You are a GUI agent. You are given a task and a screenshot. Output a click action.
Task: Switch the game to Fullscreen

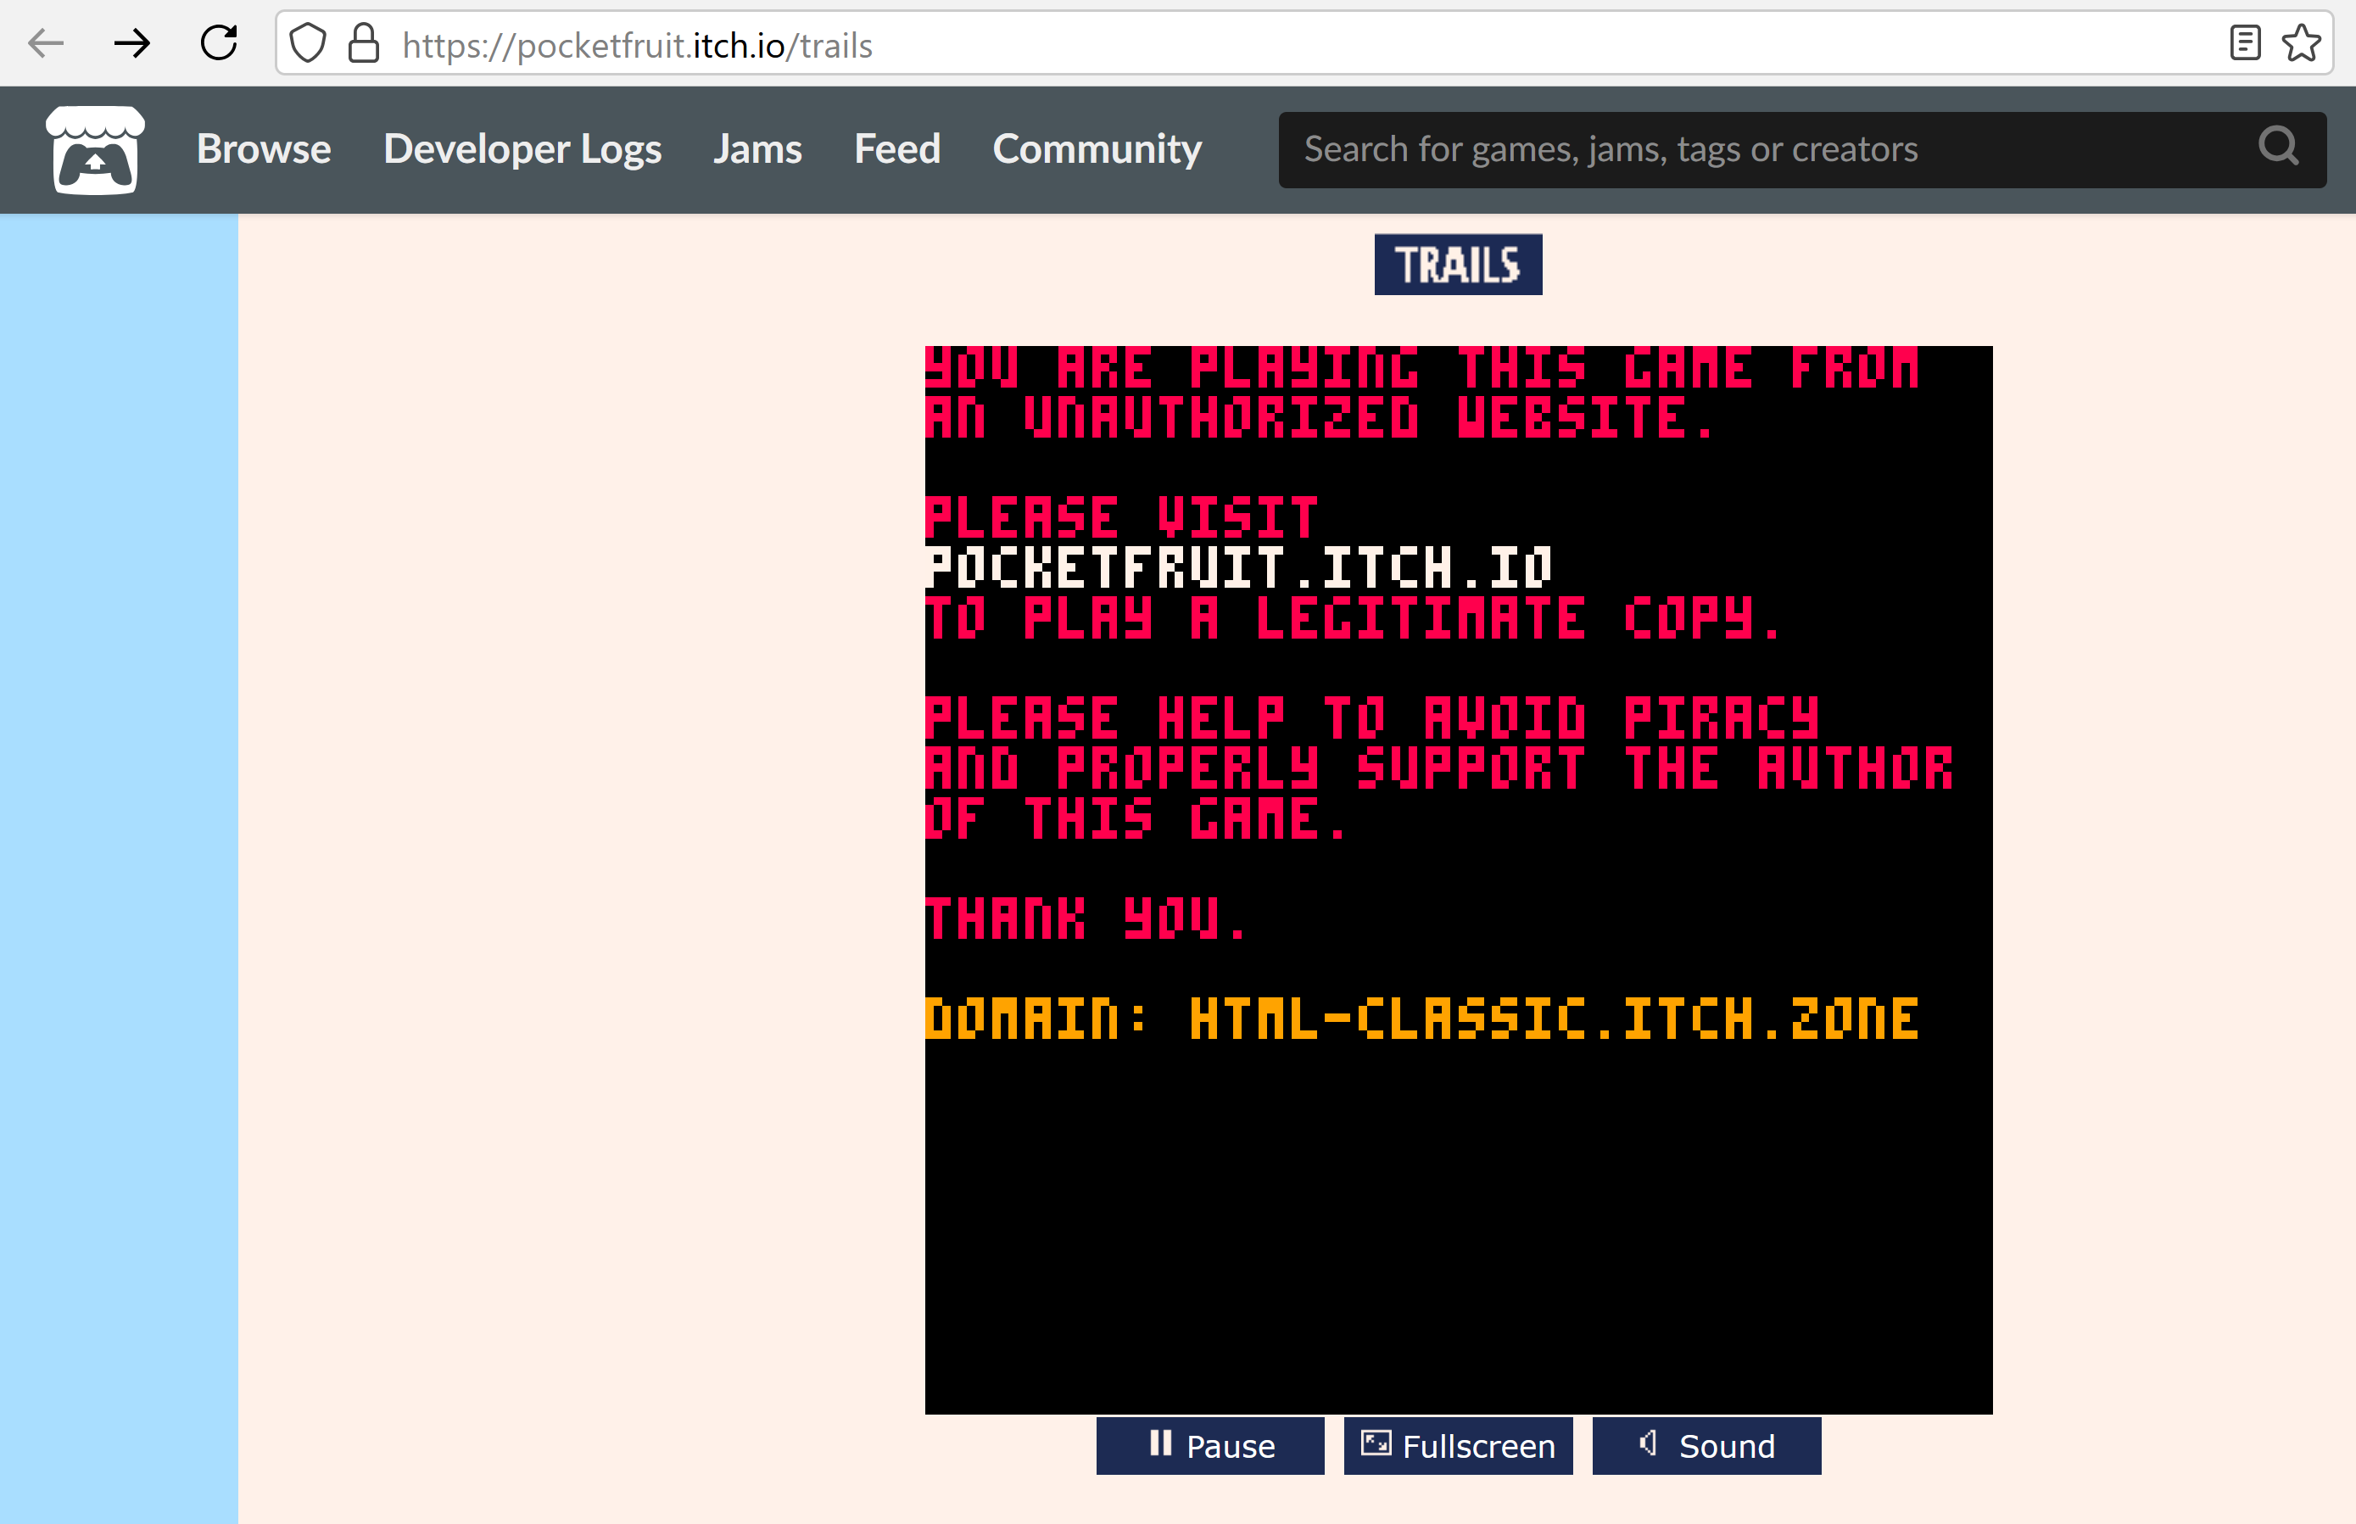pyautogui.click(x=1459, y=1446)
